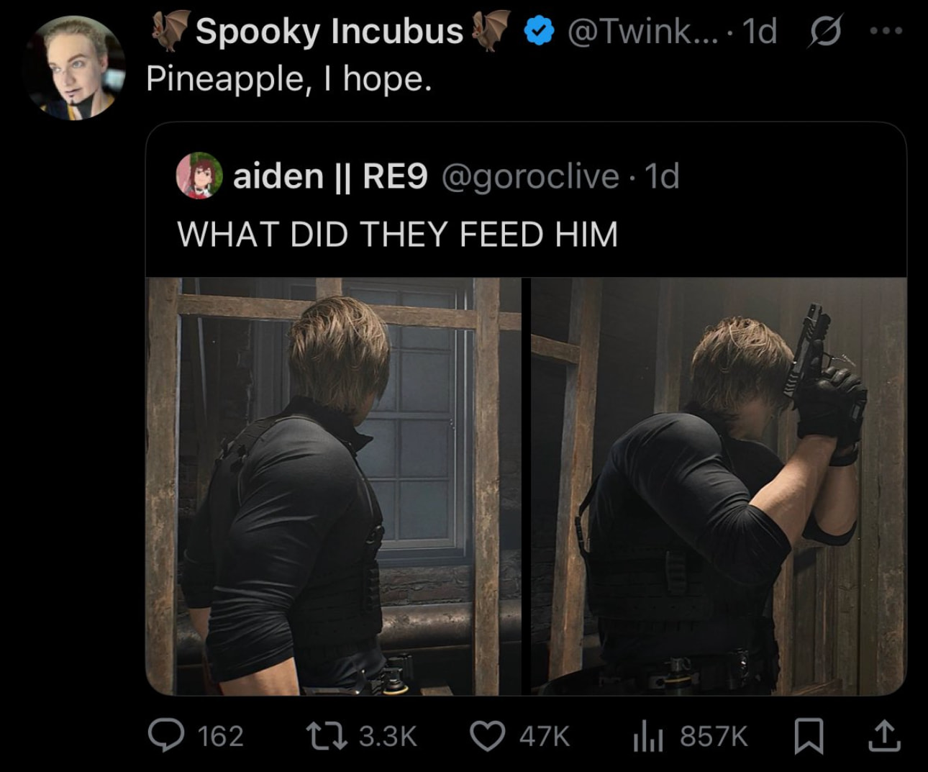Viewport: 928px width, 772px height.
Task: Click the @Twink… handle
Action: pos(643,32)
